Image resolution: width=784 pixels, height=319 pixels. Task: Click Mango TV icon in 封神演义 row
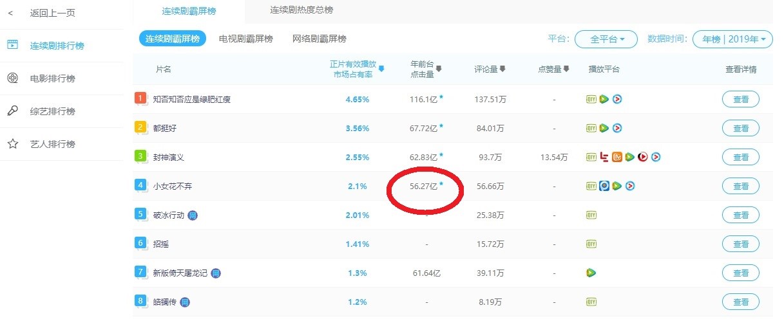[617, 157]
